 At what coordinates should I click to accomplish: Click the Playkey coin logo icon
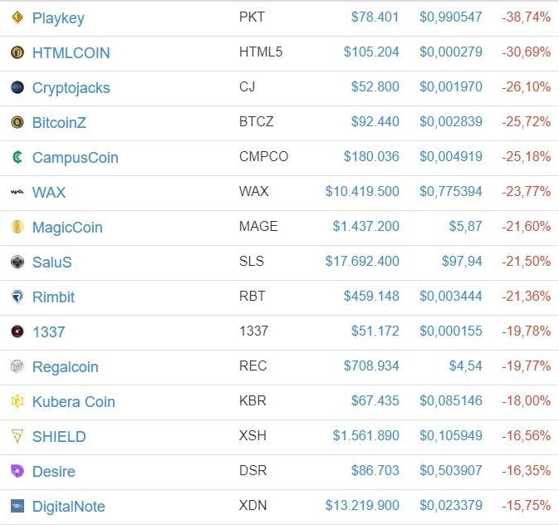(x=17, y=17)
